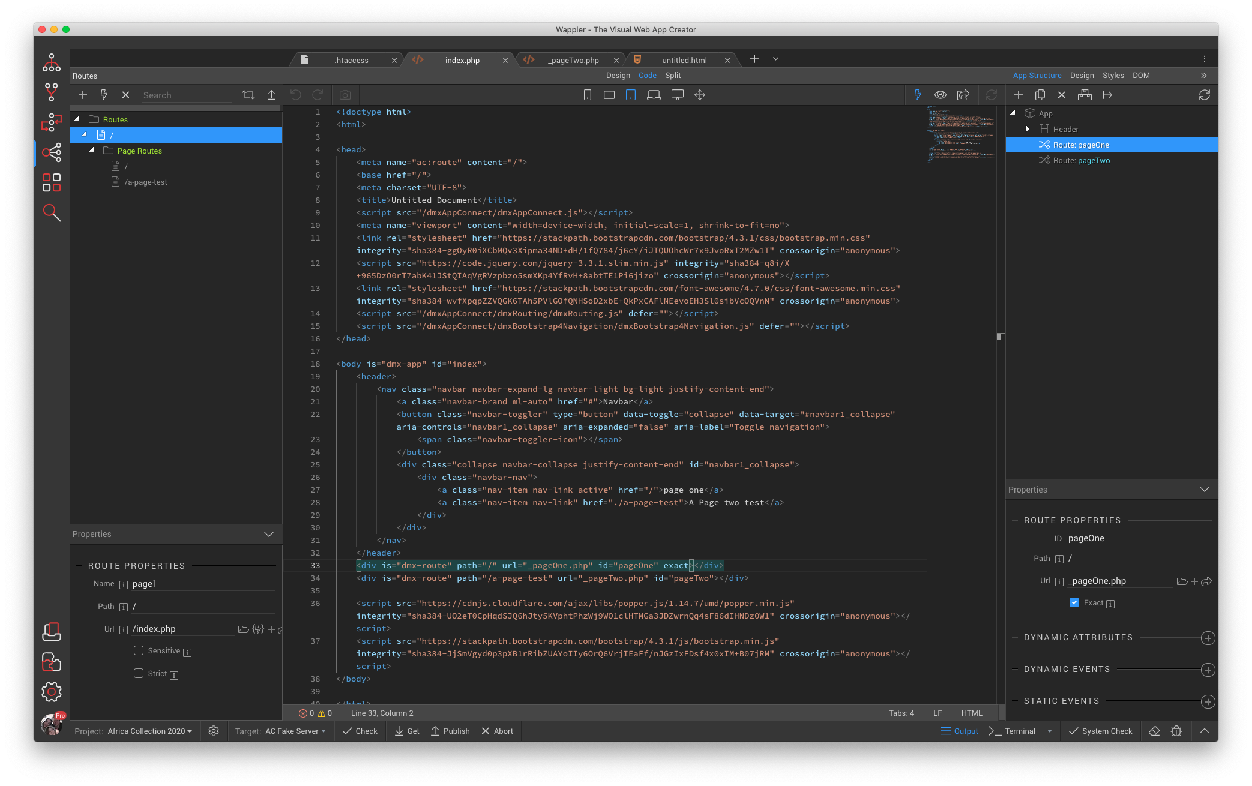Screen dimensions: 1252x786
Task: Select the laptop device preview icon
Action: (x=654, y=95)
